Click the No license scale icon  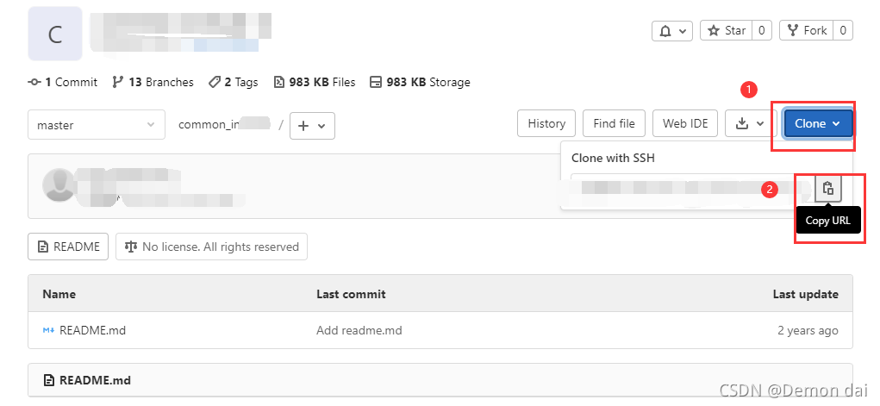(x=131, y=247)
